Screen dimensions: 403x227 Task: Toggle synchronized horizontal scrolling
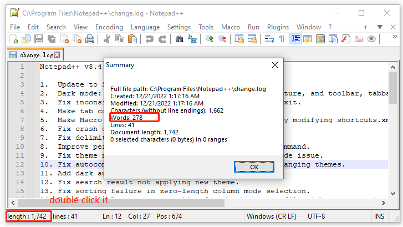pos(252,39)
